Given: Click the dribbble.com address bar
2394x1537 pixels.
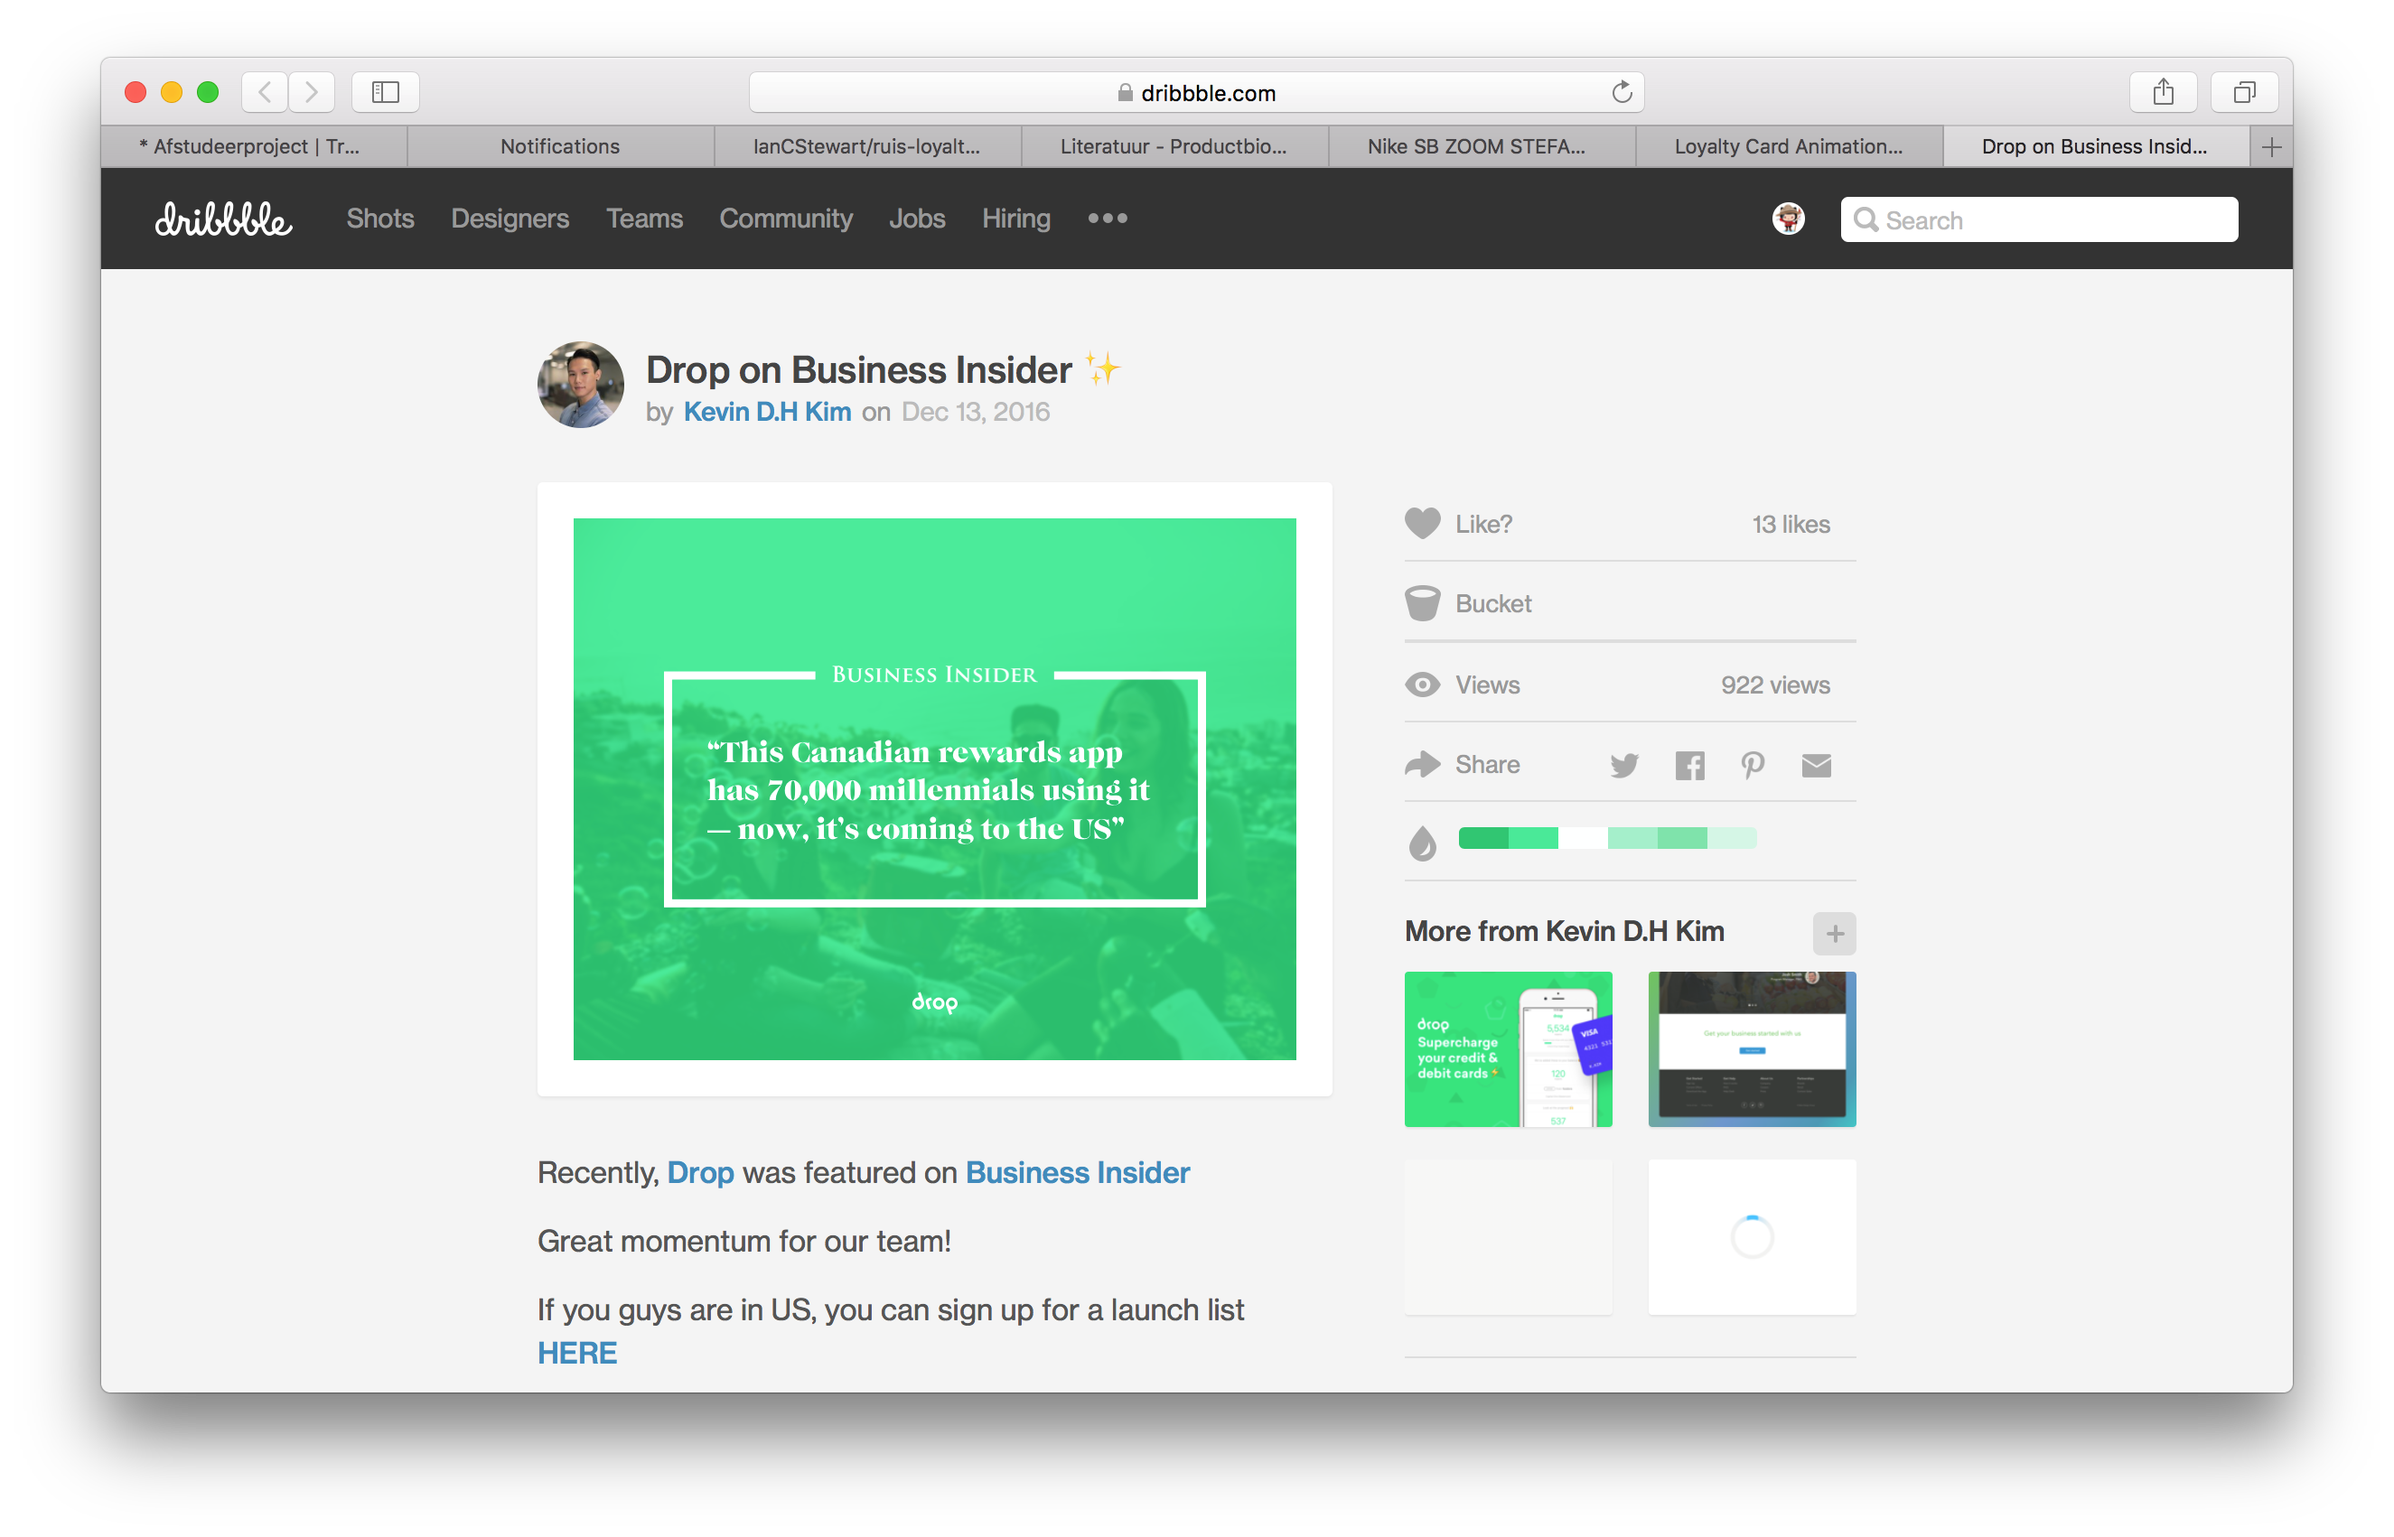Looking at the screenshot, I should click(1196, 93).
